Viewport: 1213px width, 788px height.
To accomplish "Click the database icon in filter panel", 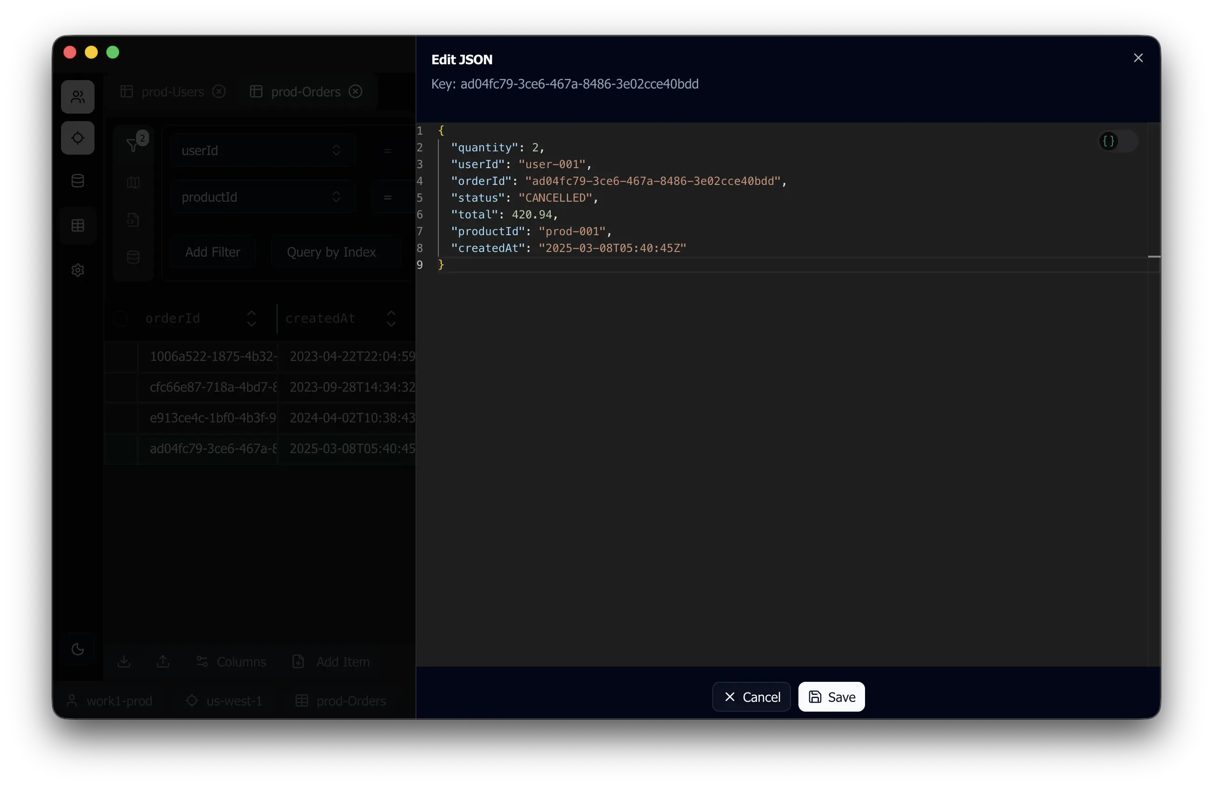I will click(133, 257).
